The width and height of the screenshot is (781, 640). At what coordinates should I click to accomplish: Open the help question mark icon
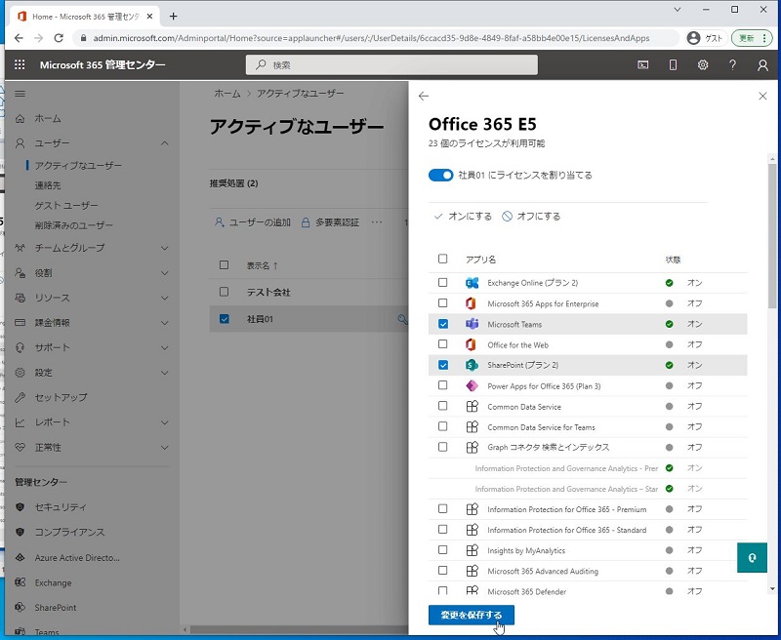pos(733,64)
